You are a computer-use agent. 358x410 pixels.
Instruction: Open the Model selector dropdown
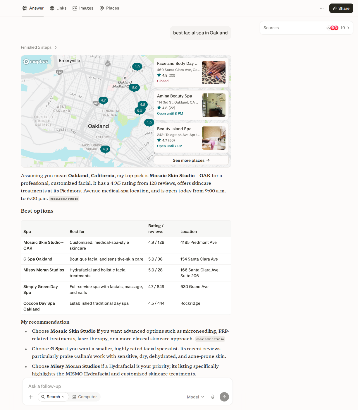coord(196,397)
